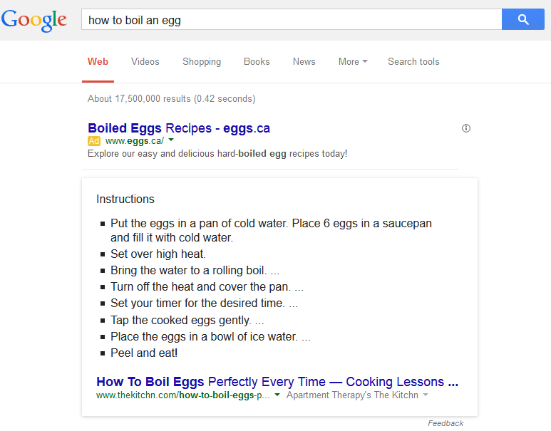Click the green www.eggs.ca URL

pyautogui.click(x=135, y=141)
